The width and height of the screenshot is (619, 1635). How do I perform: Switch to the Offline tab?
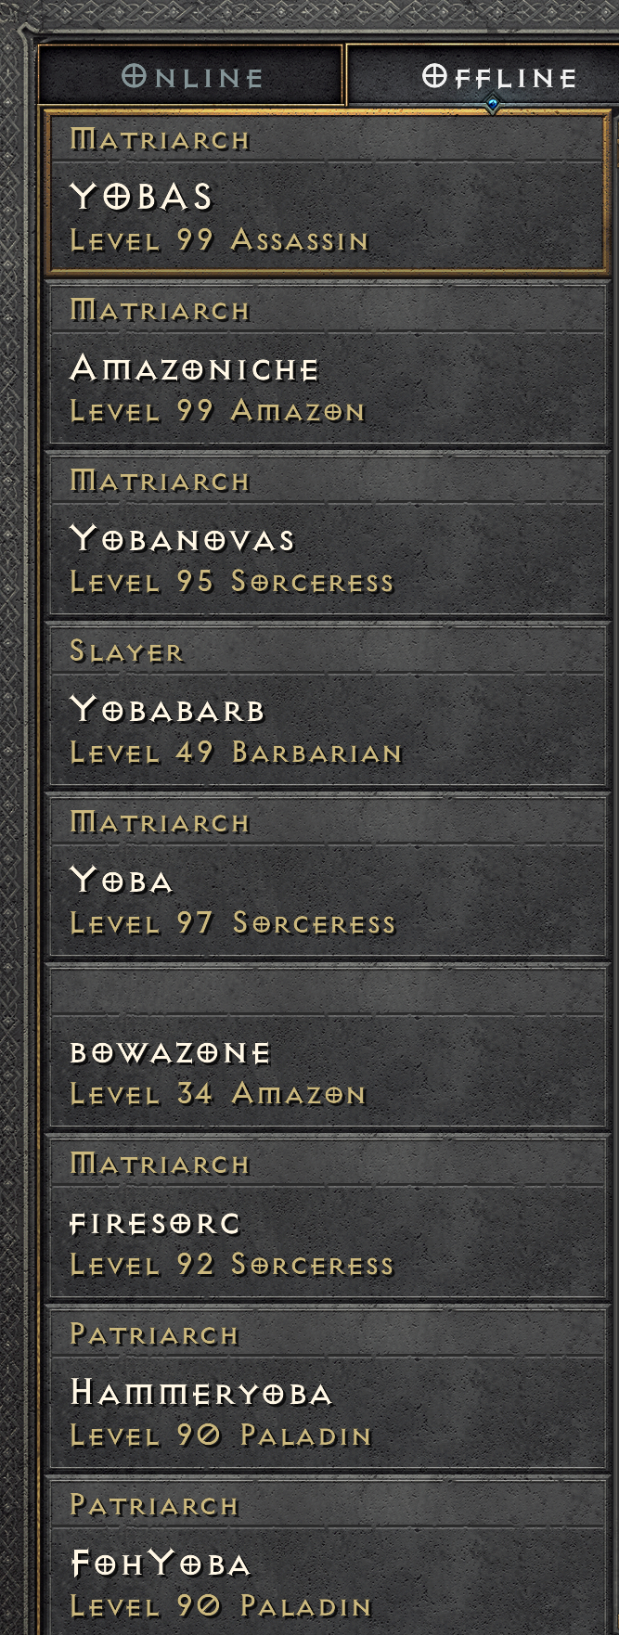483,76
